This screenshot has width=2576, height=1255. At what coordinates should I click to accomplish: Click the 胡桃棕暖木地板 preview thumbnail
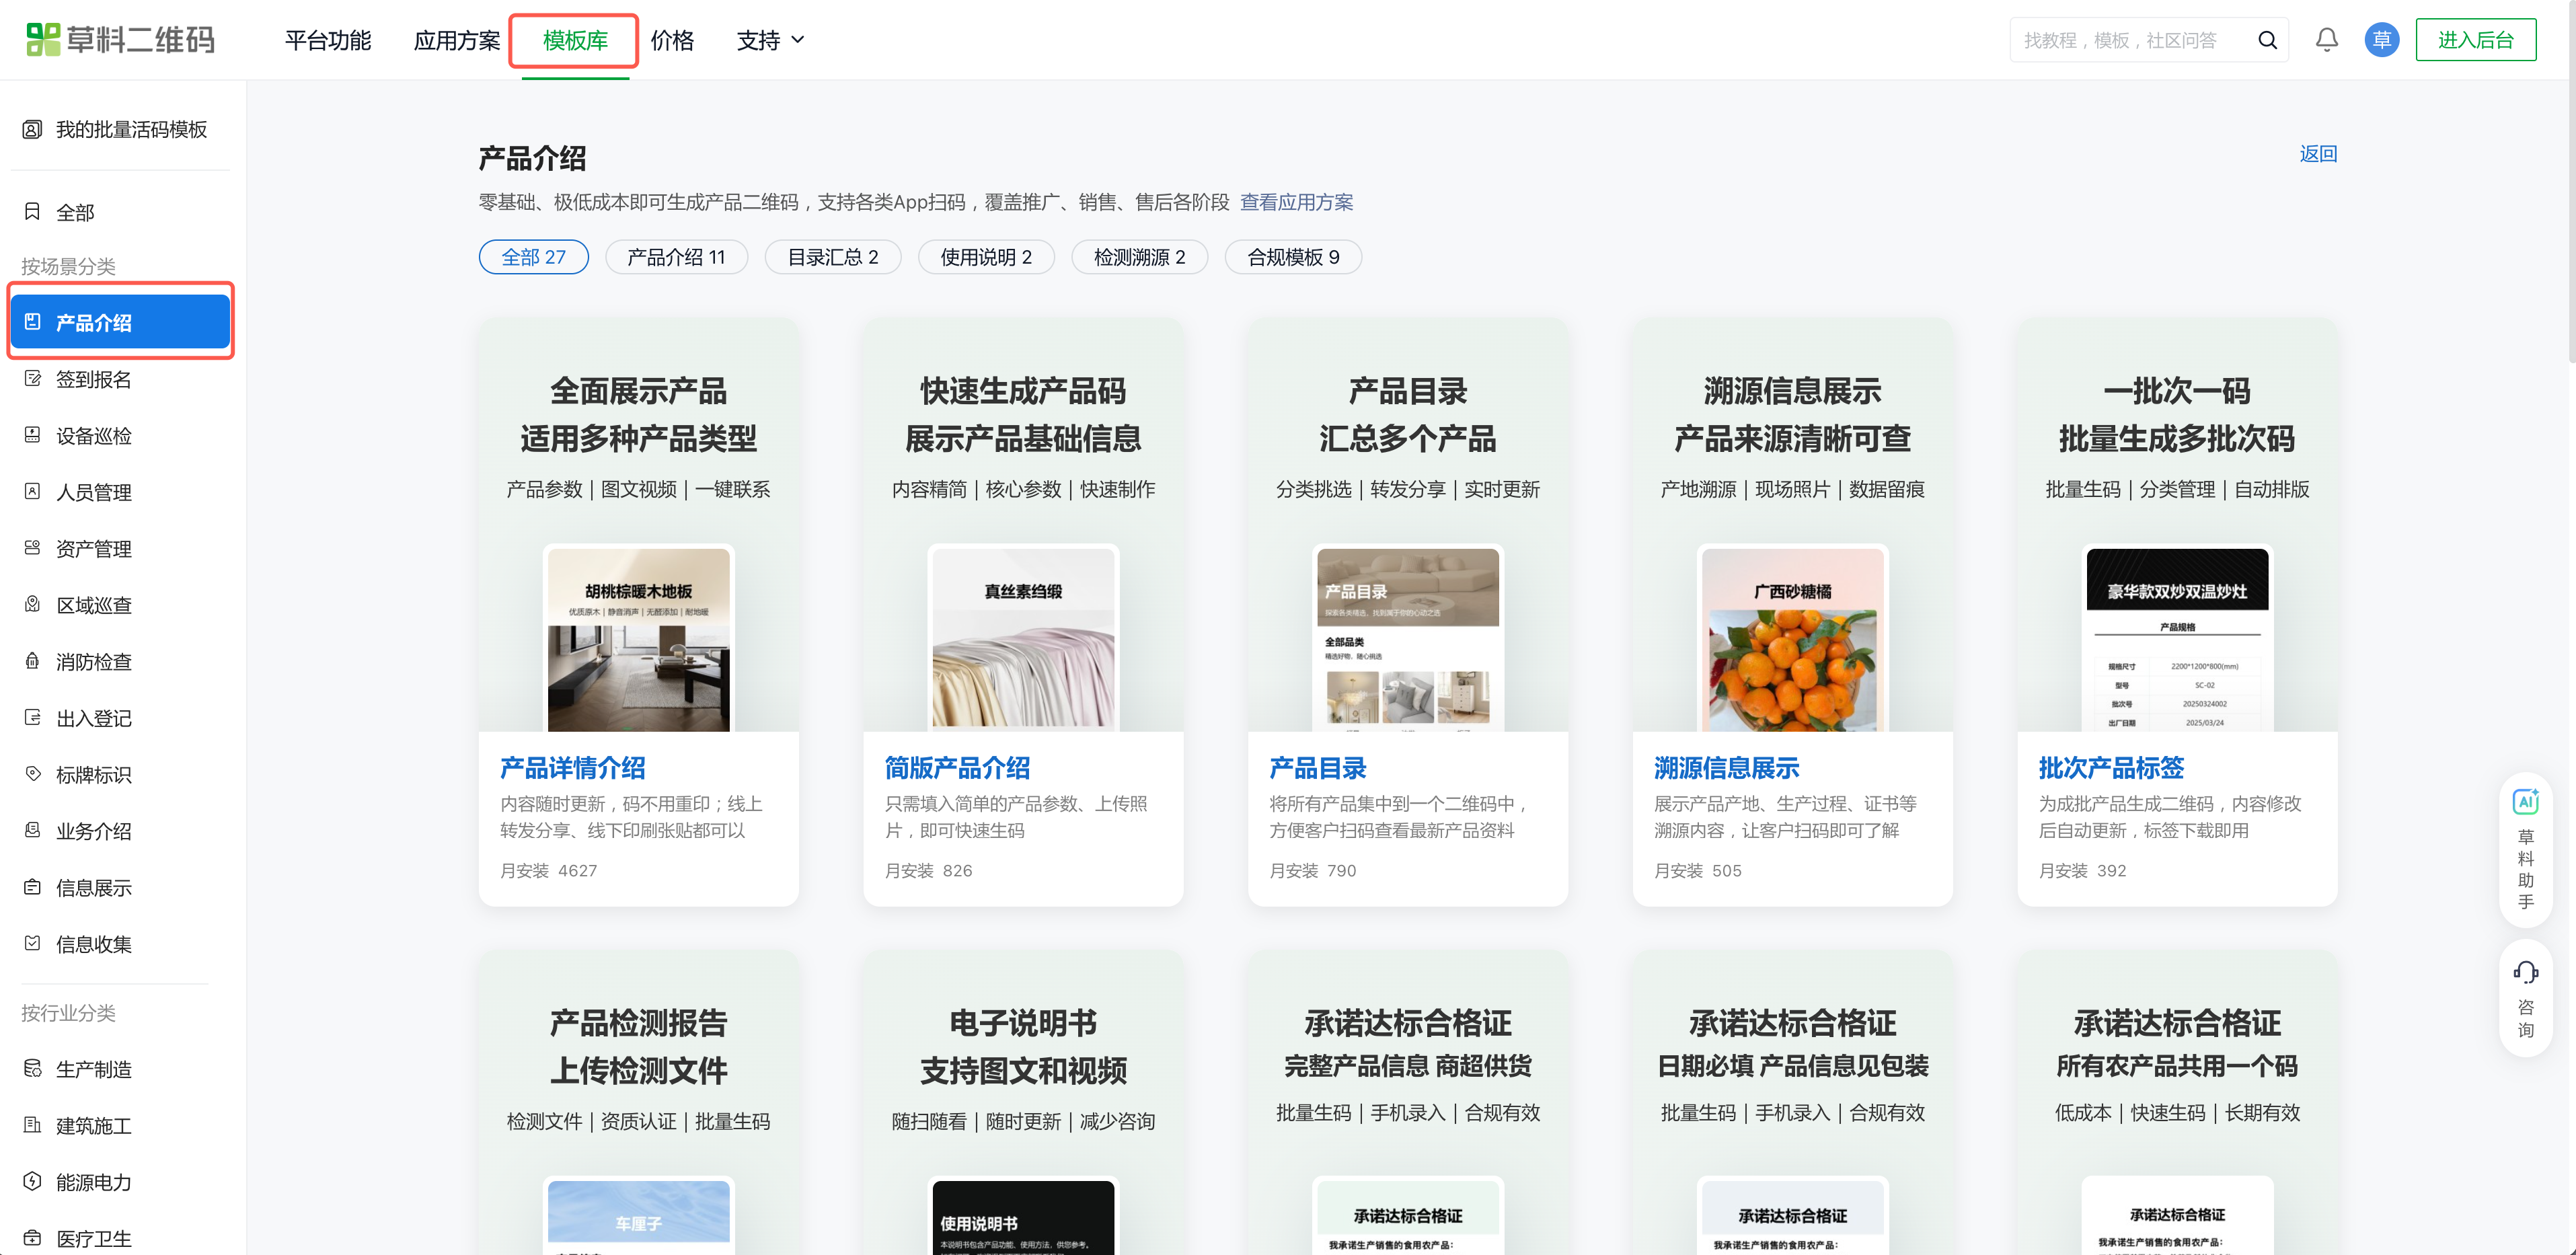click(x=639, y=638)
